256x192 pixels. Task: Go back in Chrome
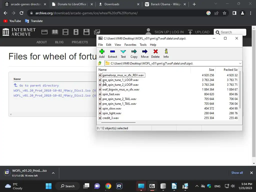click(x=5, y=13)
